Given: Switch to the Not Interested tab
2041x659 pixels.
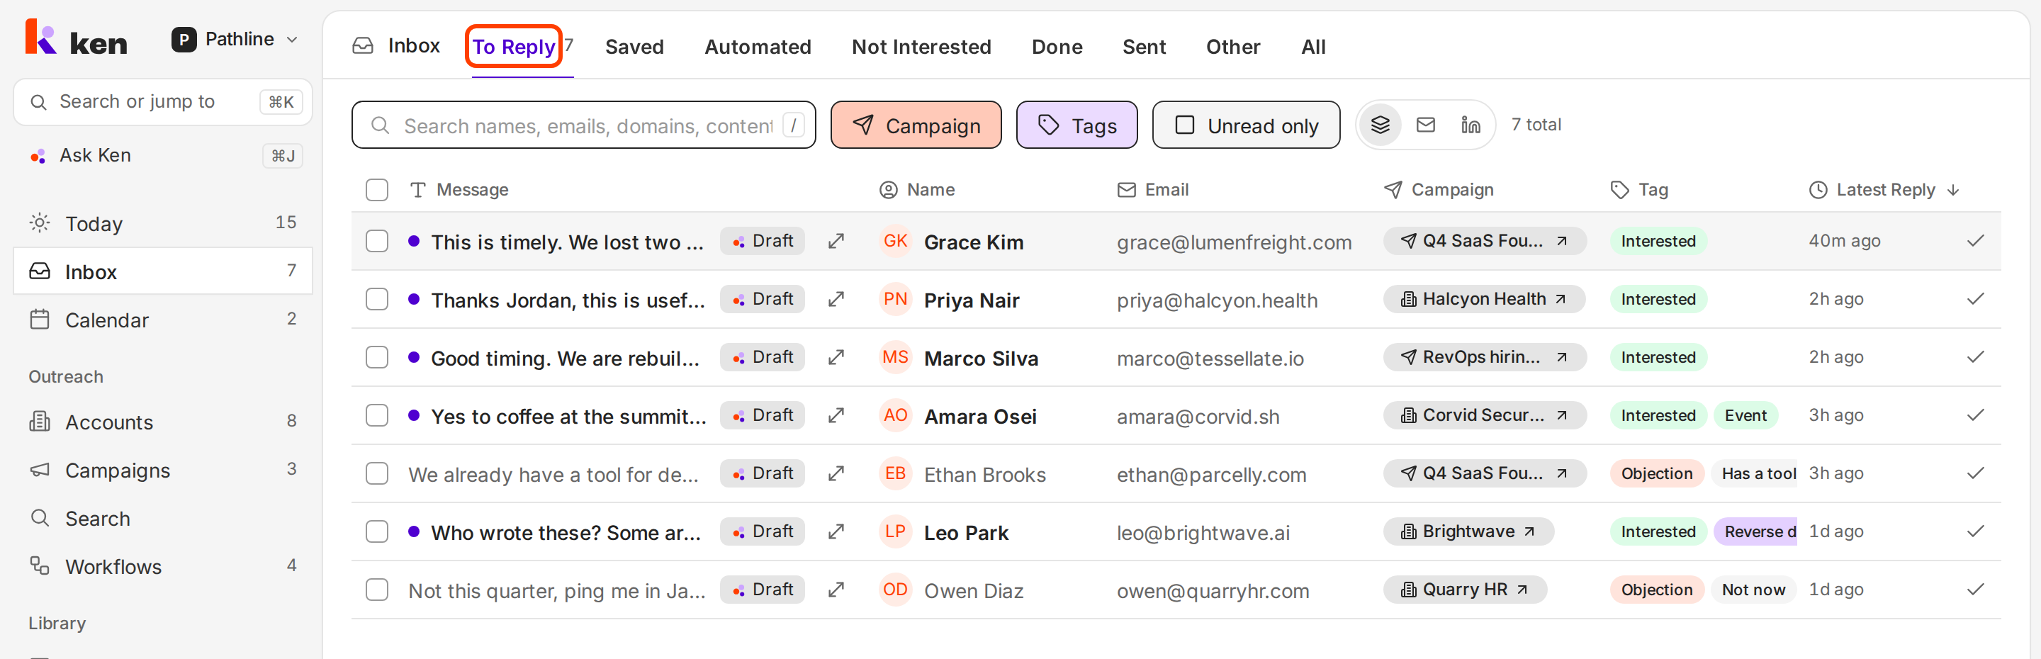Looking at the screenshot, I should [921, 47].
